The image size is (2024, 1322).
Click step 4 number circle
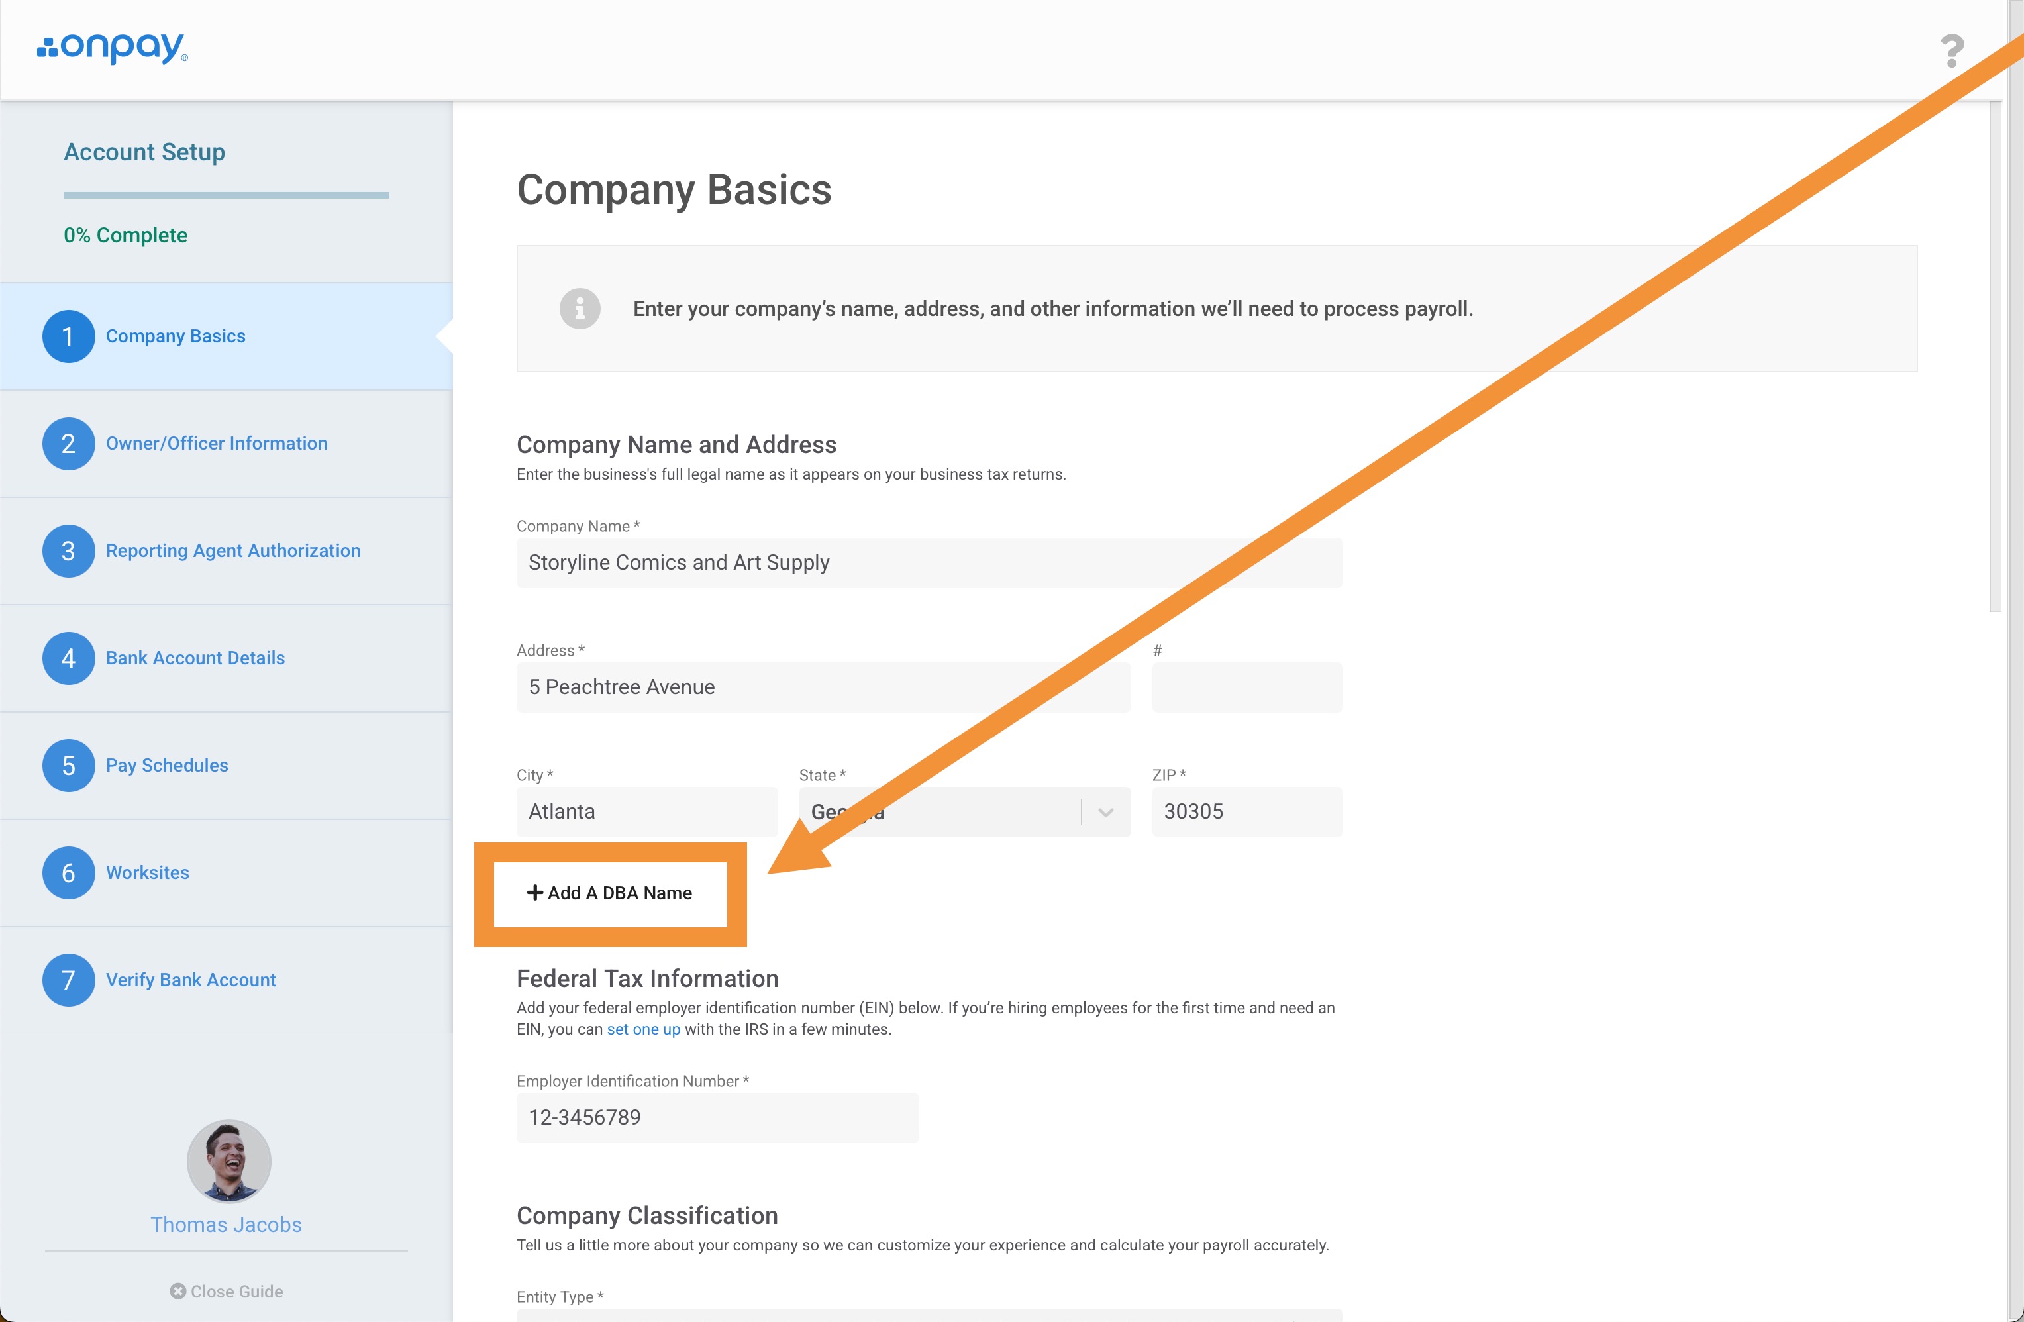coord(68,658)
